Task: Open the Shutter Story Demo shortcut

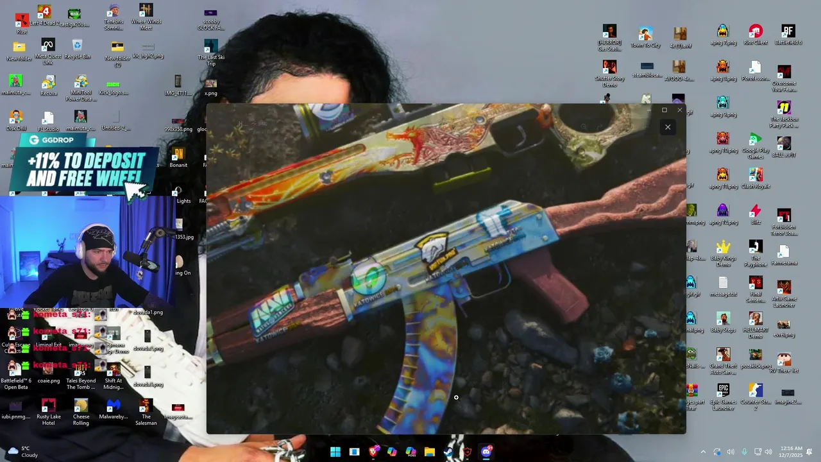Action: click(x=609, y=73)
